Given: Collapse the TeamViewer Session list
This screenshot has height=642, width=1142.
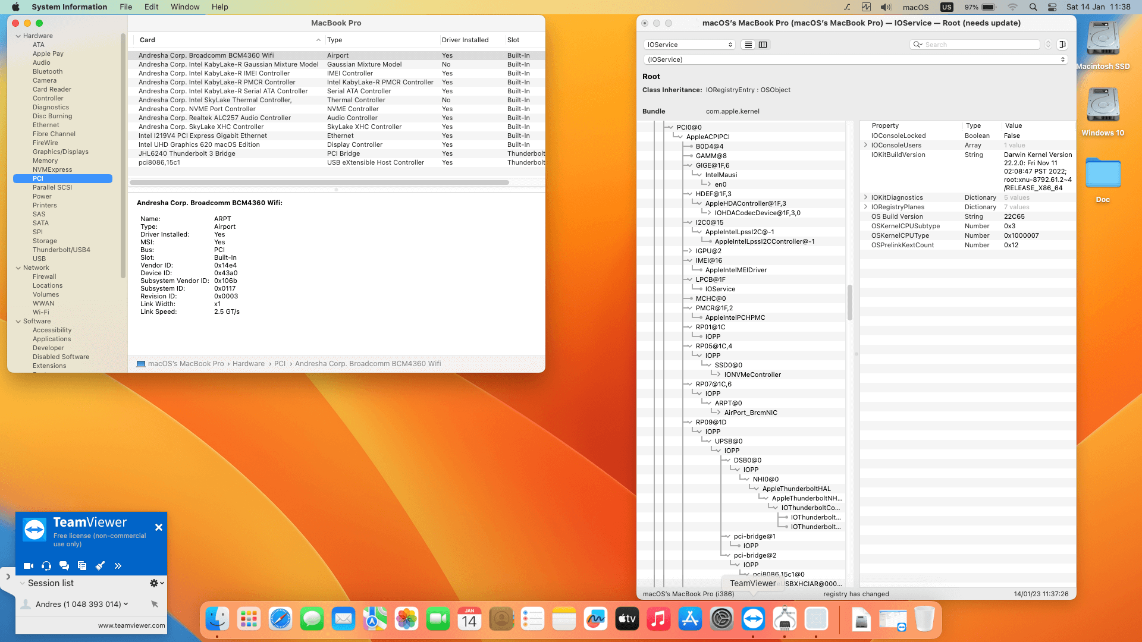Looking at the screenshot, I should pos(23,583).
